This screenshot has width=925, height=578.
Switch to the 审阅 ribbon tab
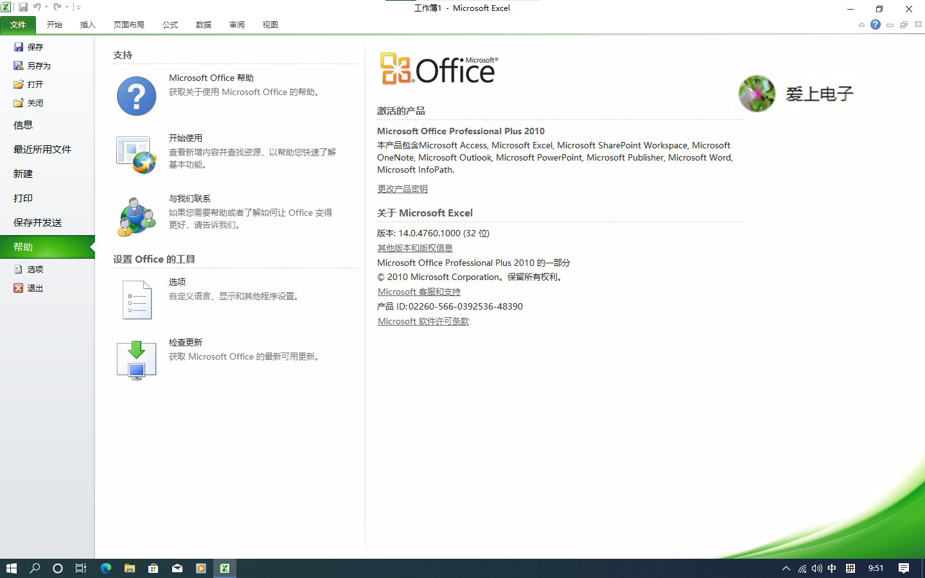[237, 24]
